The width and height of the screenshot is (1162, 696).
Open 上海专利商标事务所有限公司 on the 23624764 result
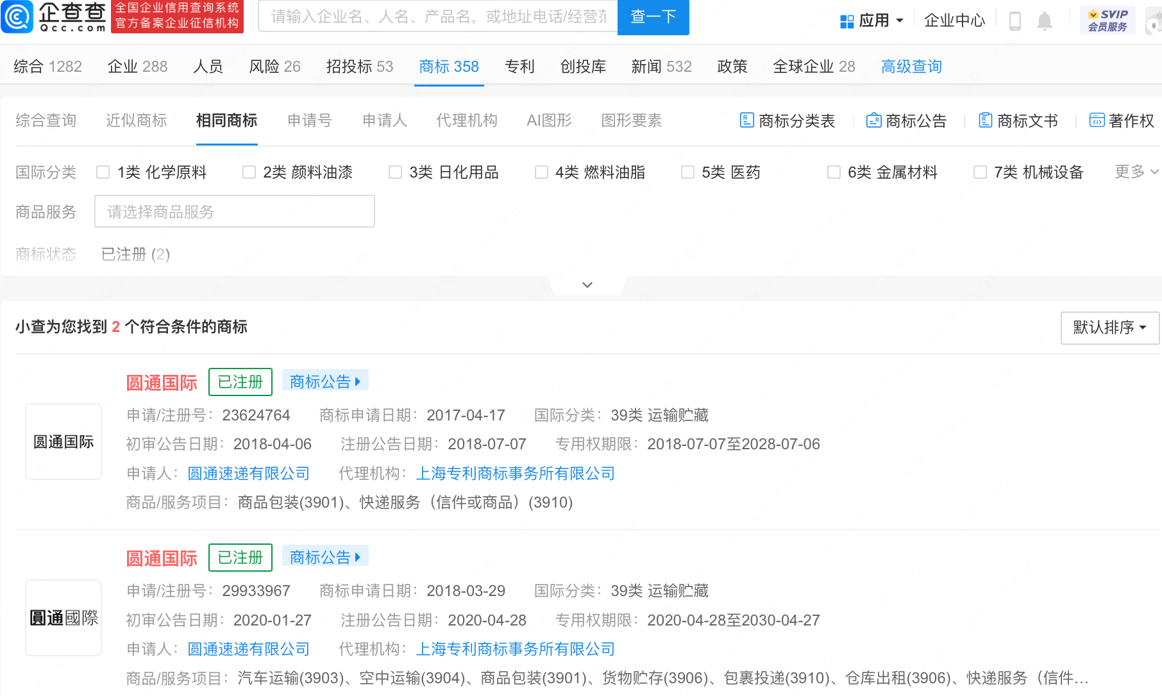tap(516, 474)
